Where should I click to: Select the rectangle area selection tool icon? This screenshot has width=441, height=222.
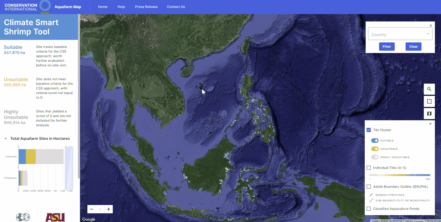(429, 101)
